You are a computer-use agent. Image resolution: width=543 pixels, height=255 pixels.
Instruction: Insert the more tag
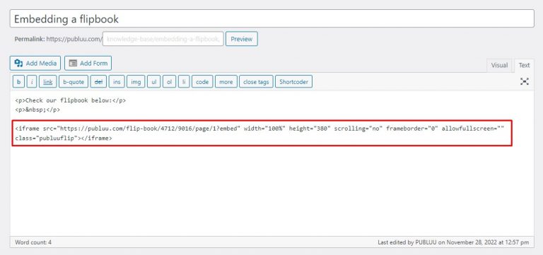point(226,82)
